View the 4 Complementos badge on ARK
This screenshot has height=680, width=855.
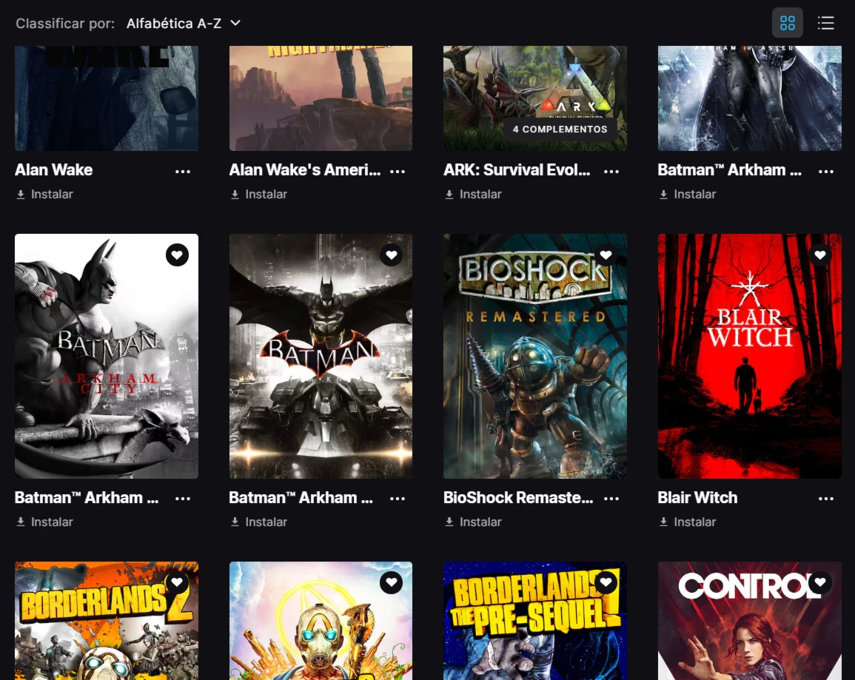click(x=560, y=129)
